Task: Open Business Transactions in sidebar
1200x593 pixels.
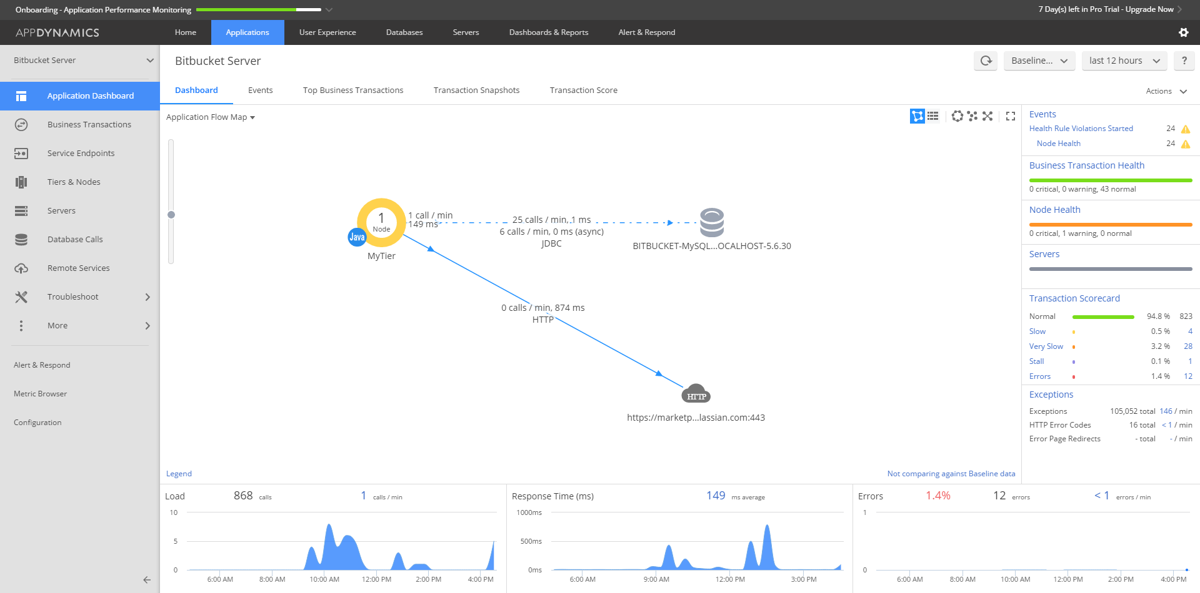Action: [80, 125]
